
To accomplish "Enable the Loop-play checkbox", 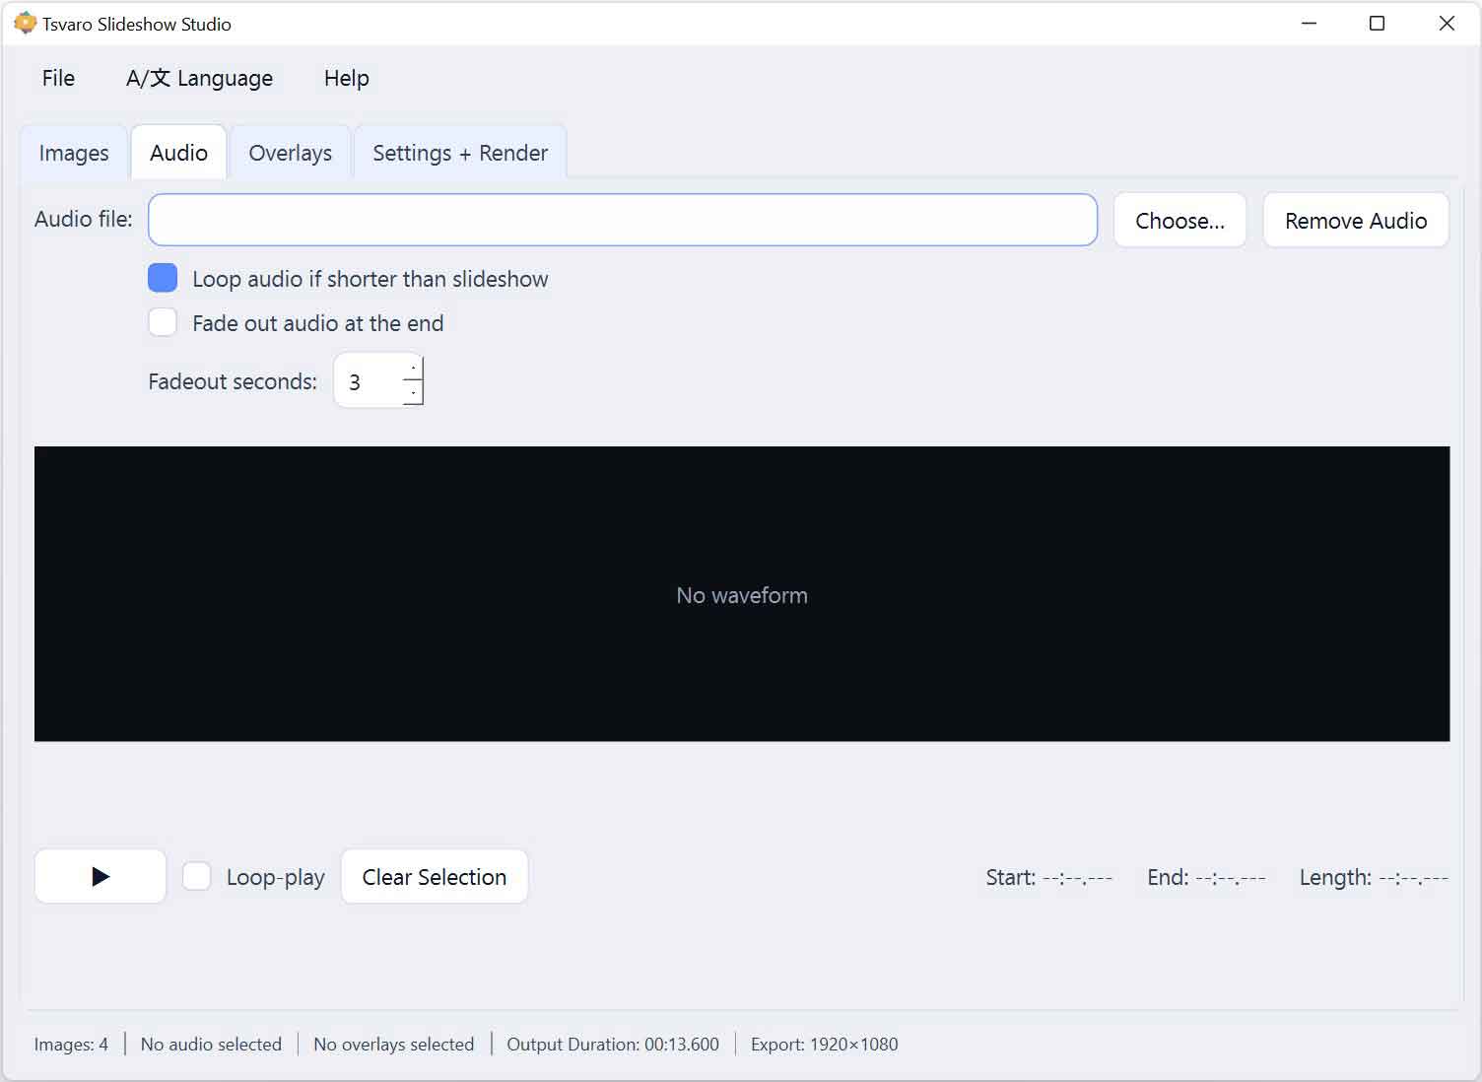I will point(197,875).
